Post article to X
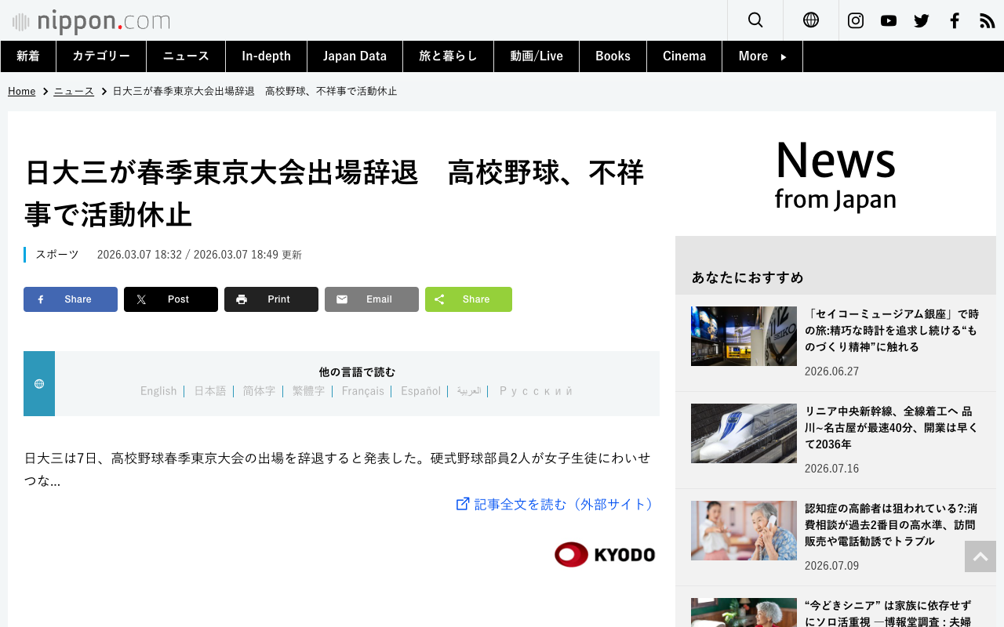The height and width of the screenshot is (627, 1004). (x=171, y=299)
